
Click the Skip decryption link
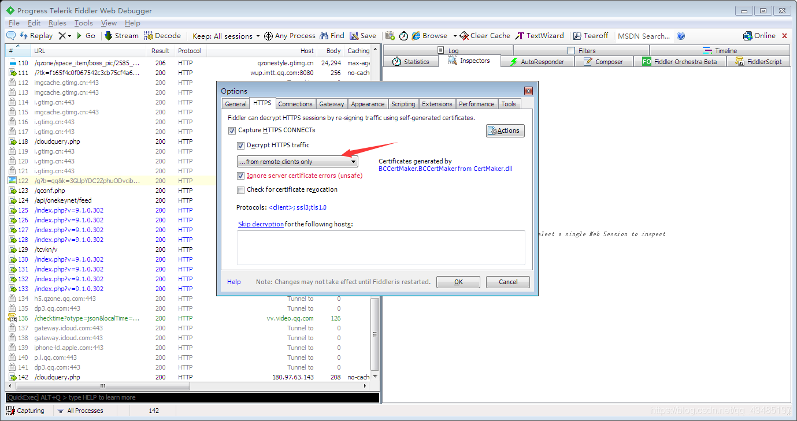[261, 224]
